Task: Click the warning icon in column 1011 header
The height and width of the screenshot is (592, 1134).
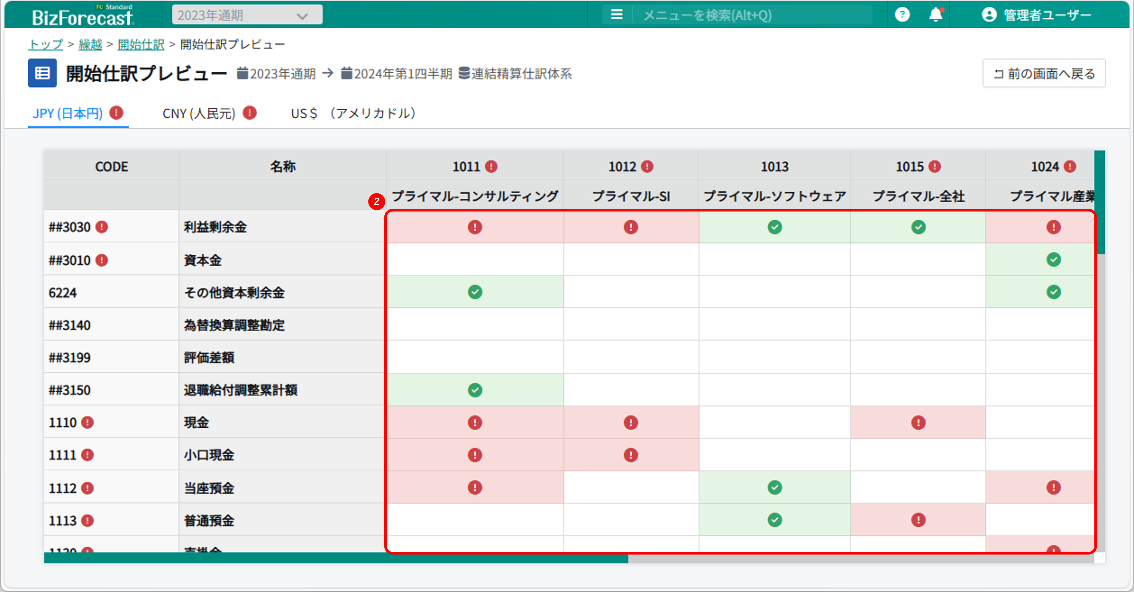Action: [491, 167]
